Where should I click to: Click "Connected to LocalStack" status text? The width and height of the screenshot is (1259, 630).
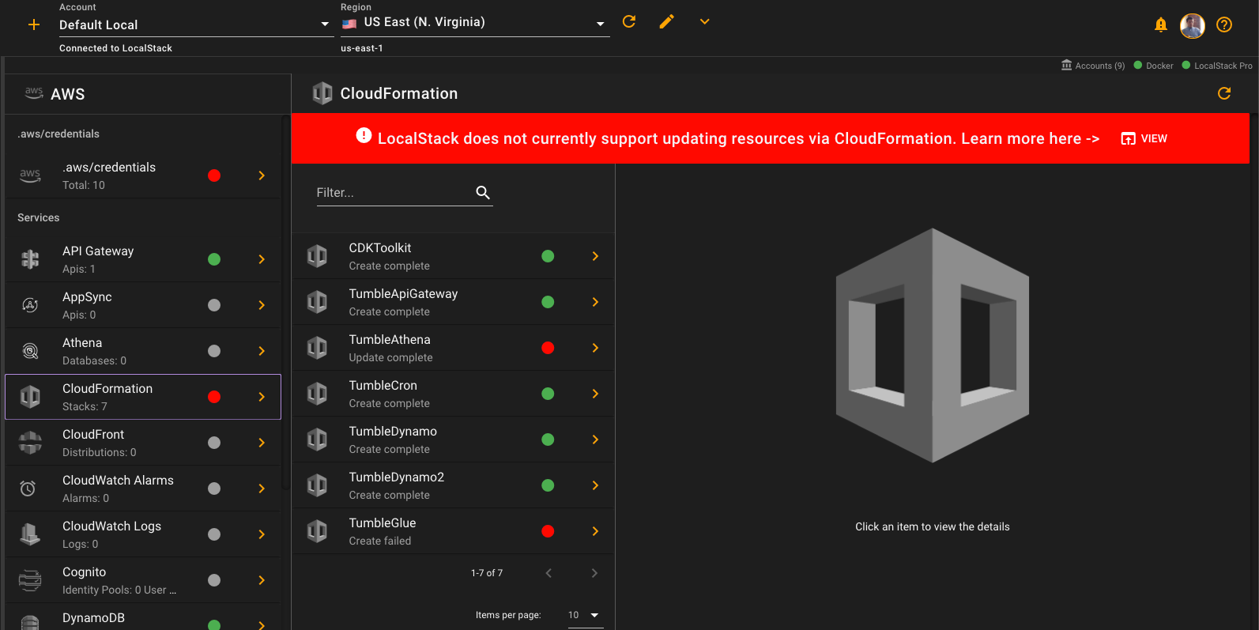[115, 48]
